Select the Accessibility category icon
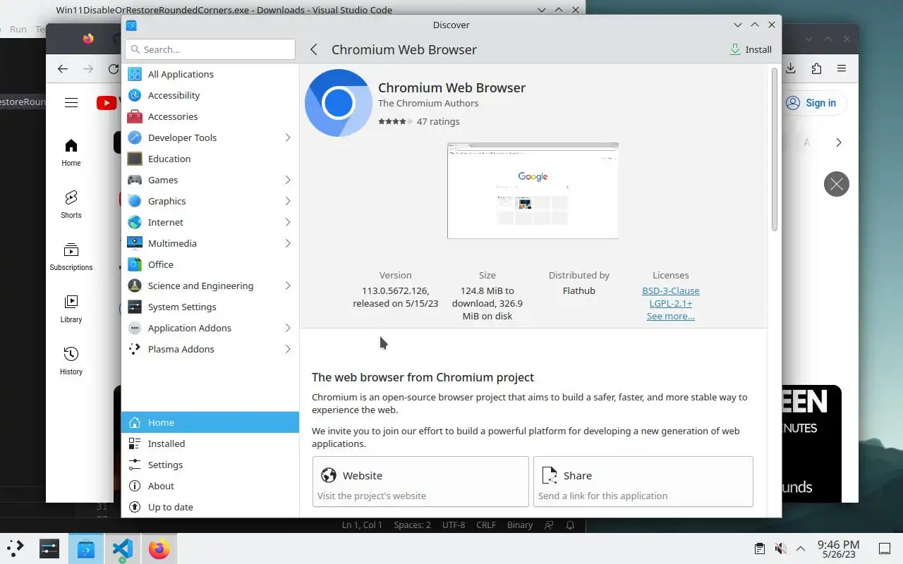Screen dimensions: 903x564 (134, 95)
